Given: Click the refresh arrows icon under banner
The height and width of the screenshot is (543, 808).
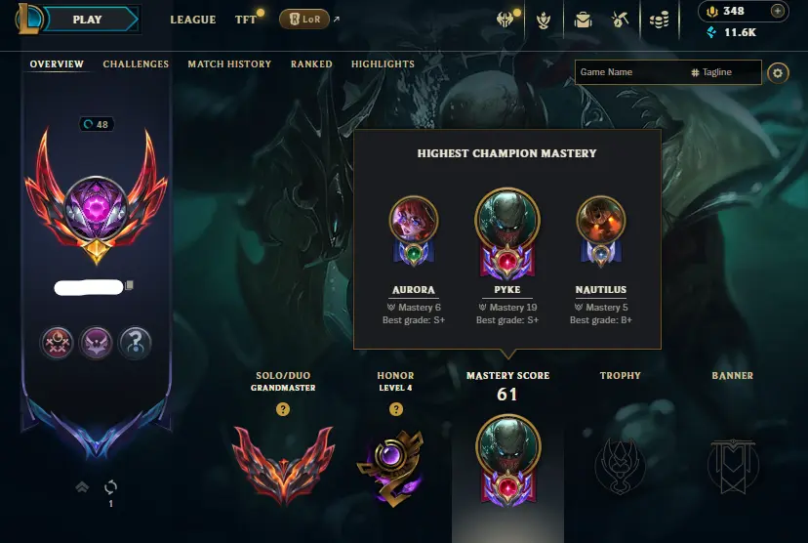Looking at the screenshot, I should coord(111,486).
